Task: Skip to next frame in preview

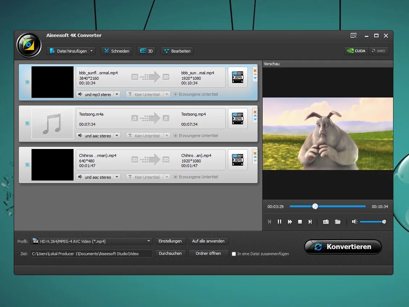Action: pyautogui.click(x=310, y=221)
